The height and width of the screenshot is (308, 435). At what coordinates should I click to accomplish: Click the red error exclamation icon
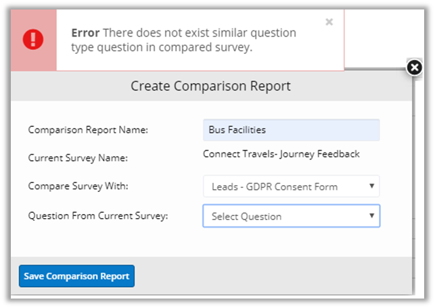pyautogui.click(x=33, y=39)
